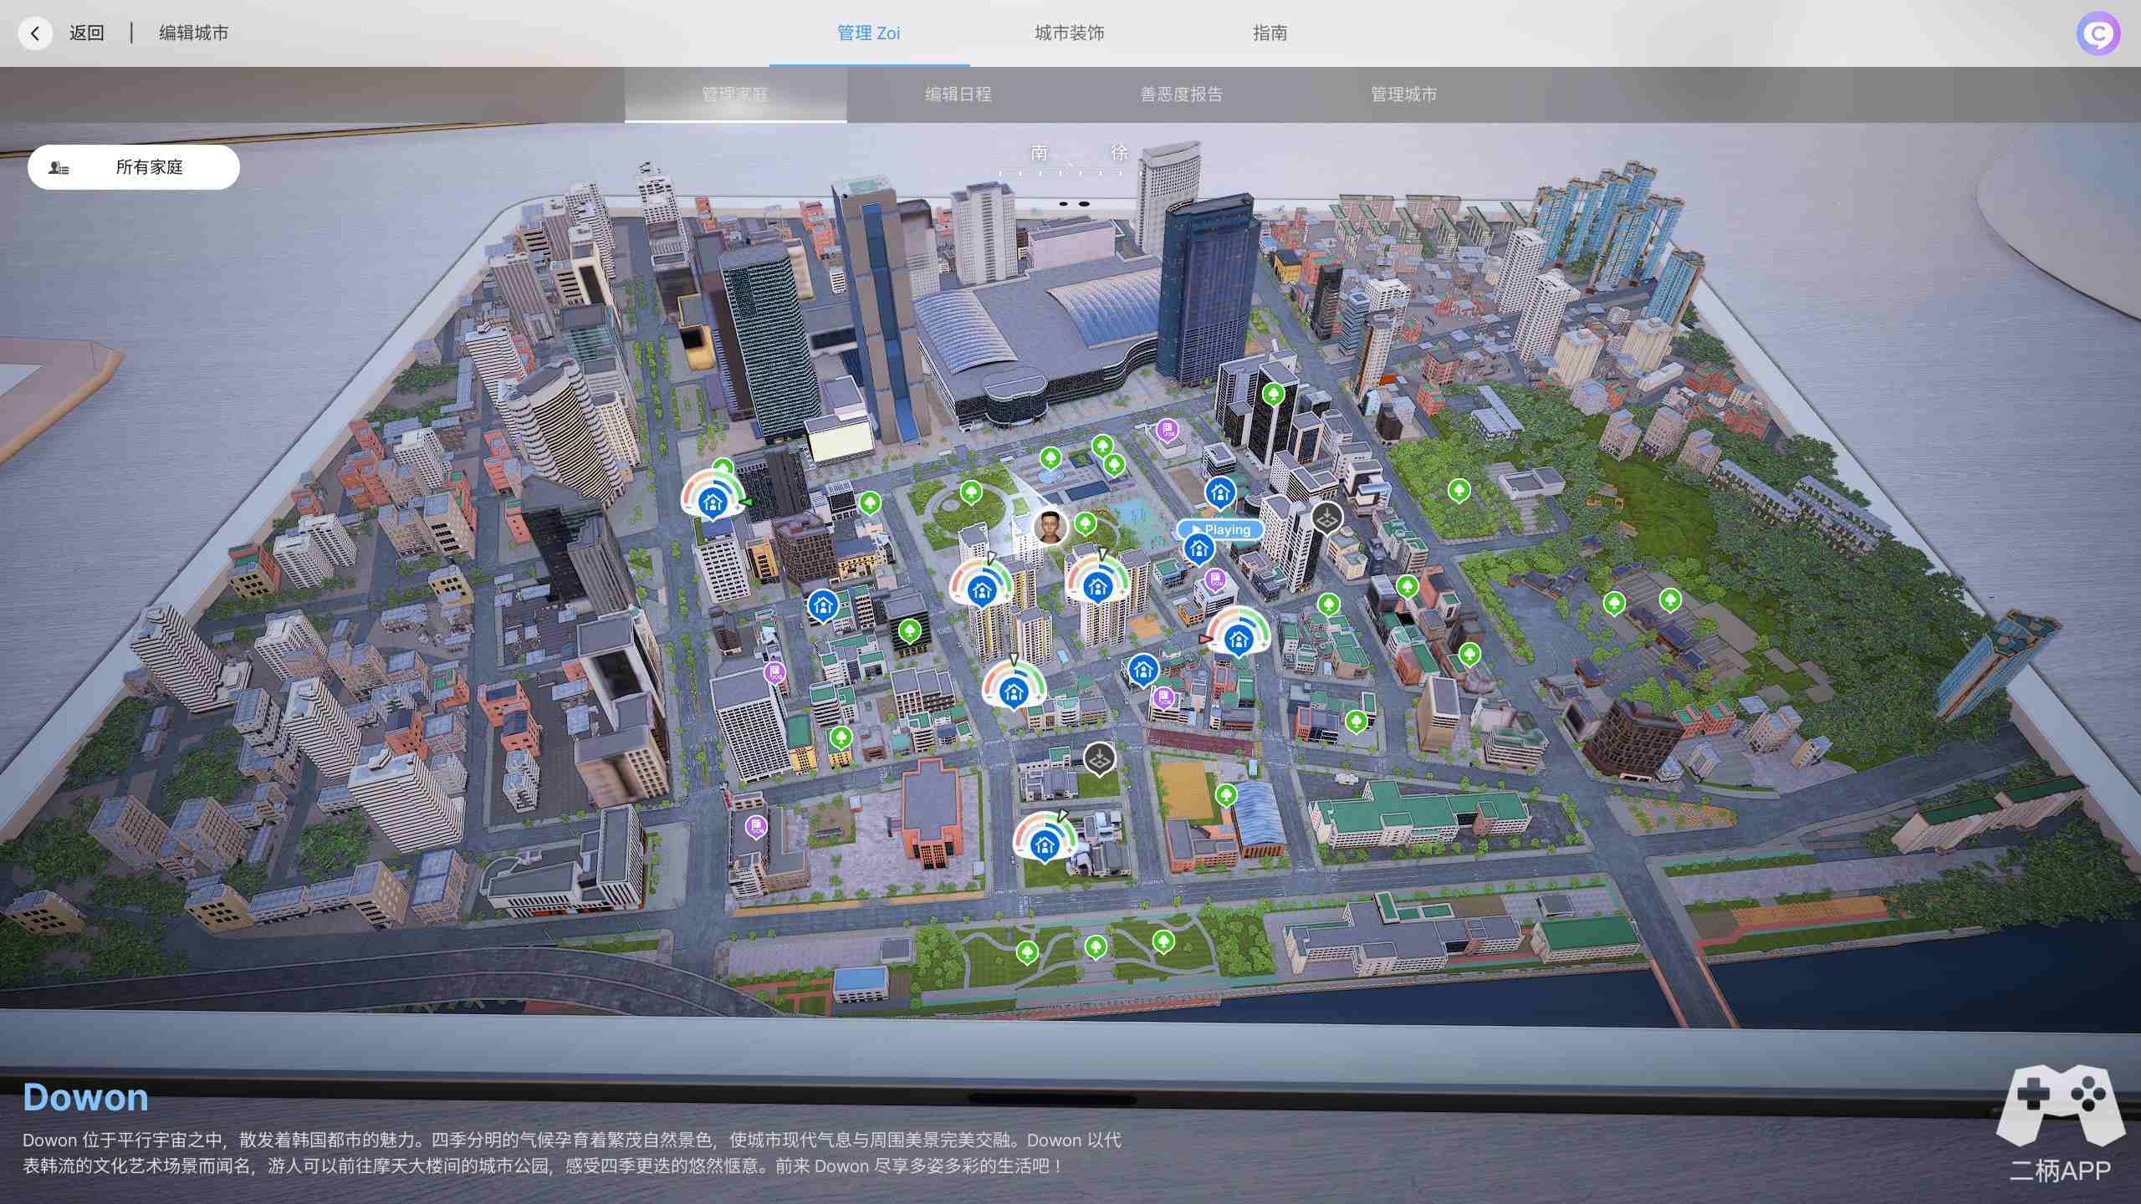Select household gauge marker with green arrow
This screenshot has height=1204, width=2141.
pos(712,503)
